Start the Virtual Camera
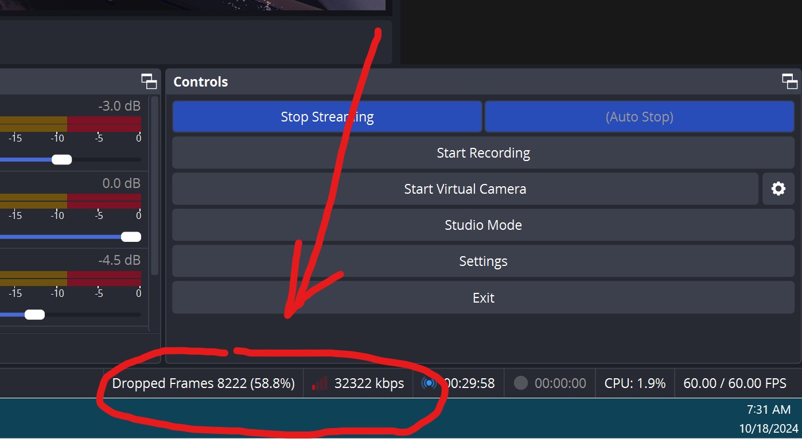The height and width of the screenshot is (439, 802). [465, 189]
